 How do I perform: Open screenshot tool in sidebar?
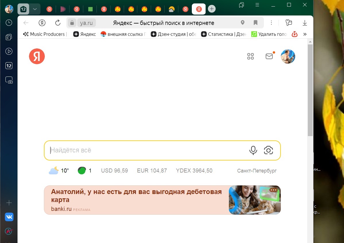coord(9,80)
